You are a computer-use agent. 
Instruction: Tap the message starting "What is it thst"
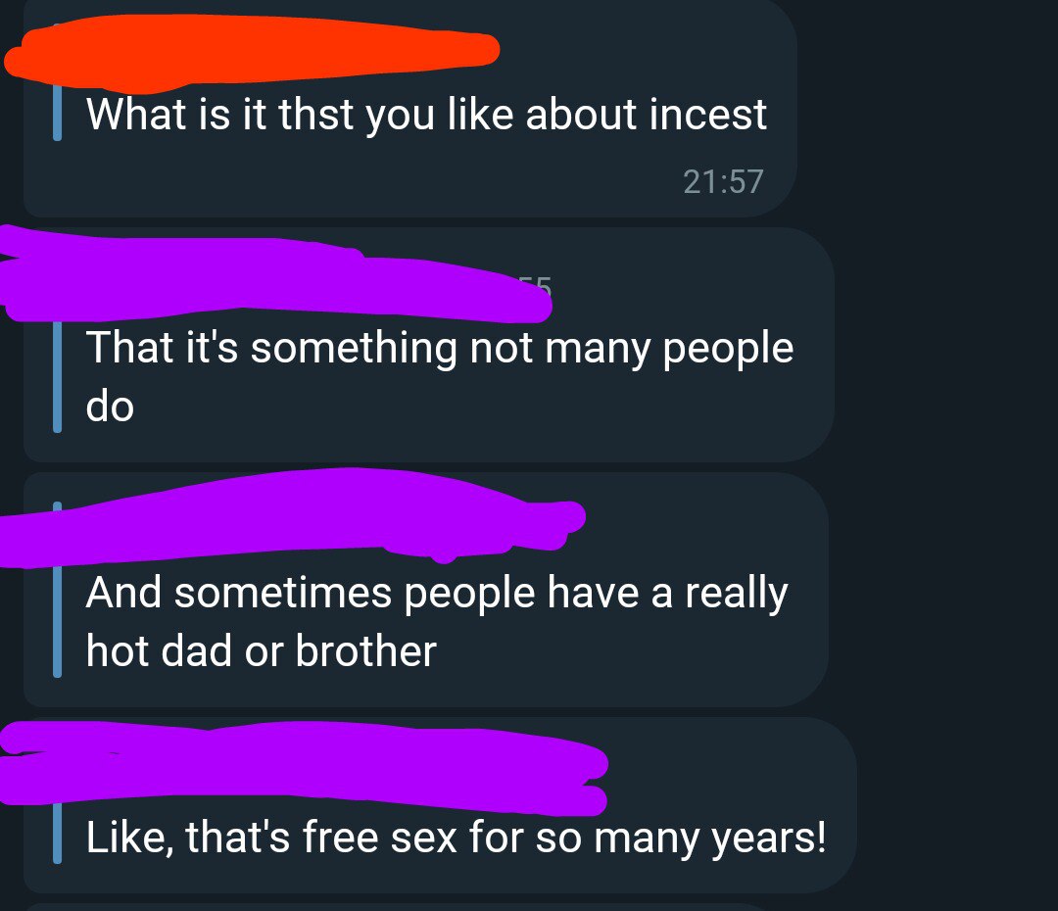(426, 115)
